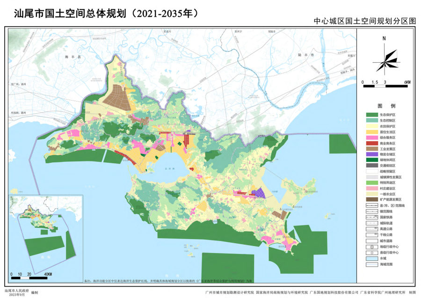The height and width of the screenshot is (298, 421).
Task: Pick the 商业商务区 red legend swatch
Action: pos(371,143)
